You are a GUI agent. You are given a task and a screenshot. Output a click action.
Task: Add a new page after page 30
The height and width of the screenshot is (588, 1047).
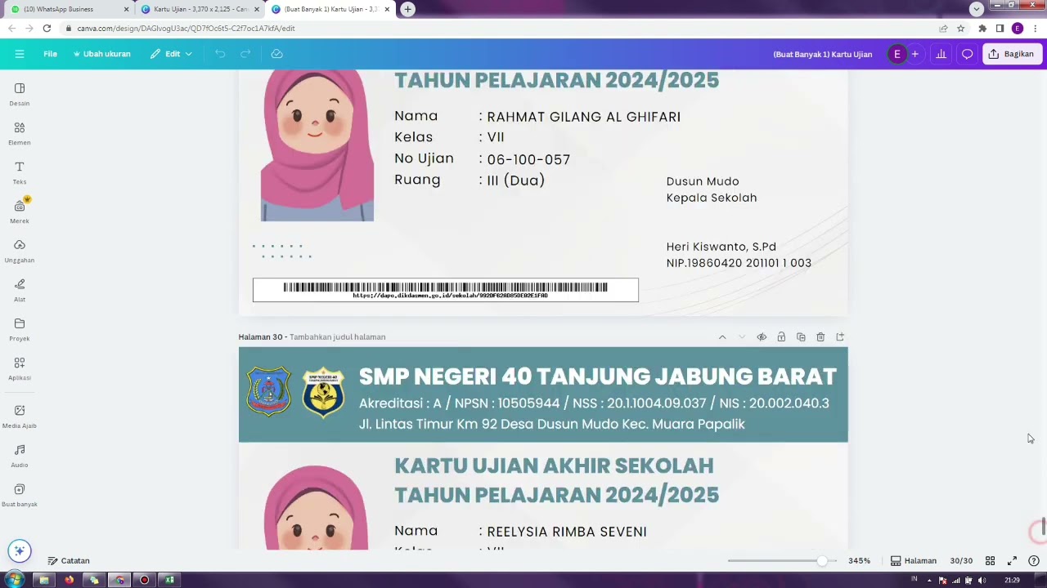[840, 336]
